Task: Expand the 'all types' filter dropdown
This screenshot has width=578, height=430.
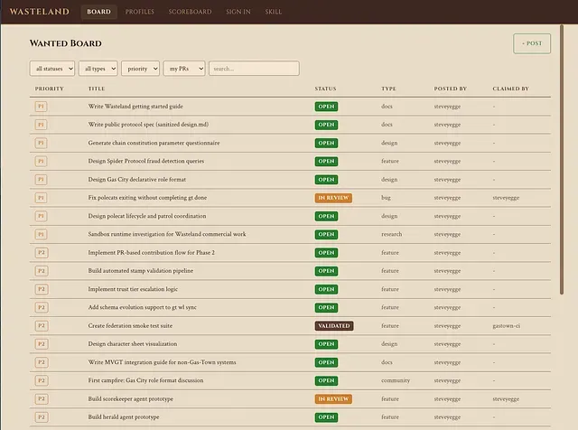Action: (98, 69)
